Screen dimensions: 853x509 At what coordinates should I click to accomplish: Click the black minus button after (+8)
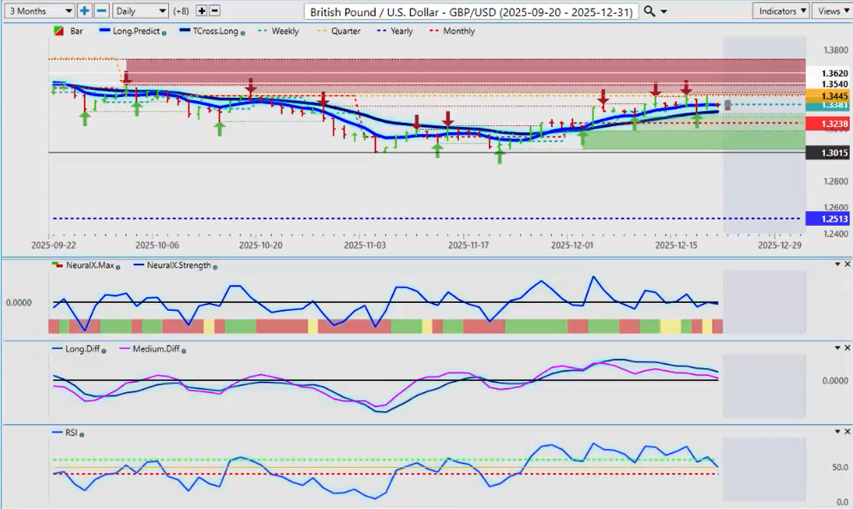tap(215, 11)
